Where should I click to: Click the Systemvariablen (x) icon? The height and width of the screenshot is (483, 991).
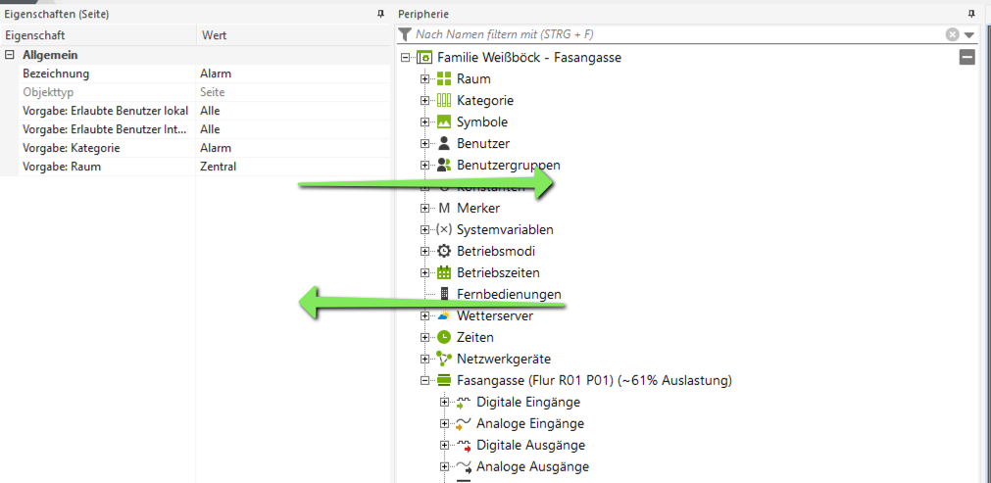444,230
